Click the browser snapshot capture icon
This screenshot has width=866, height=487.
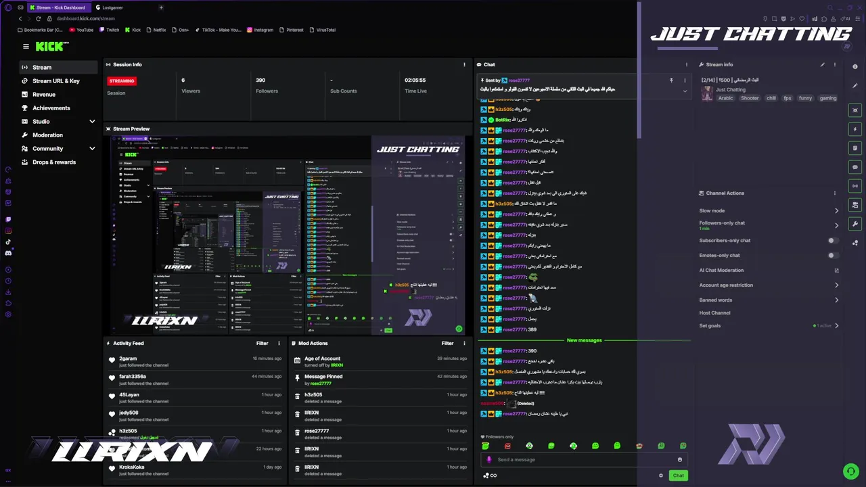775,18
